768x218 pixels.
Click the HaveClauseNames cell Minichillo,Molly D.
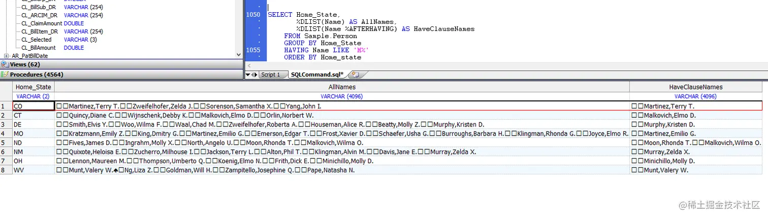point(695,161)
